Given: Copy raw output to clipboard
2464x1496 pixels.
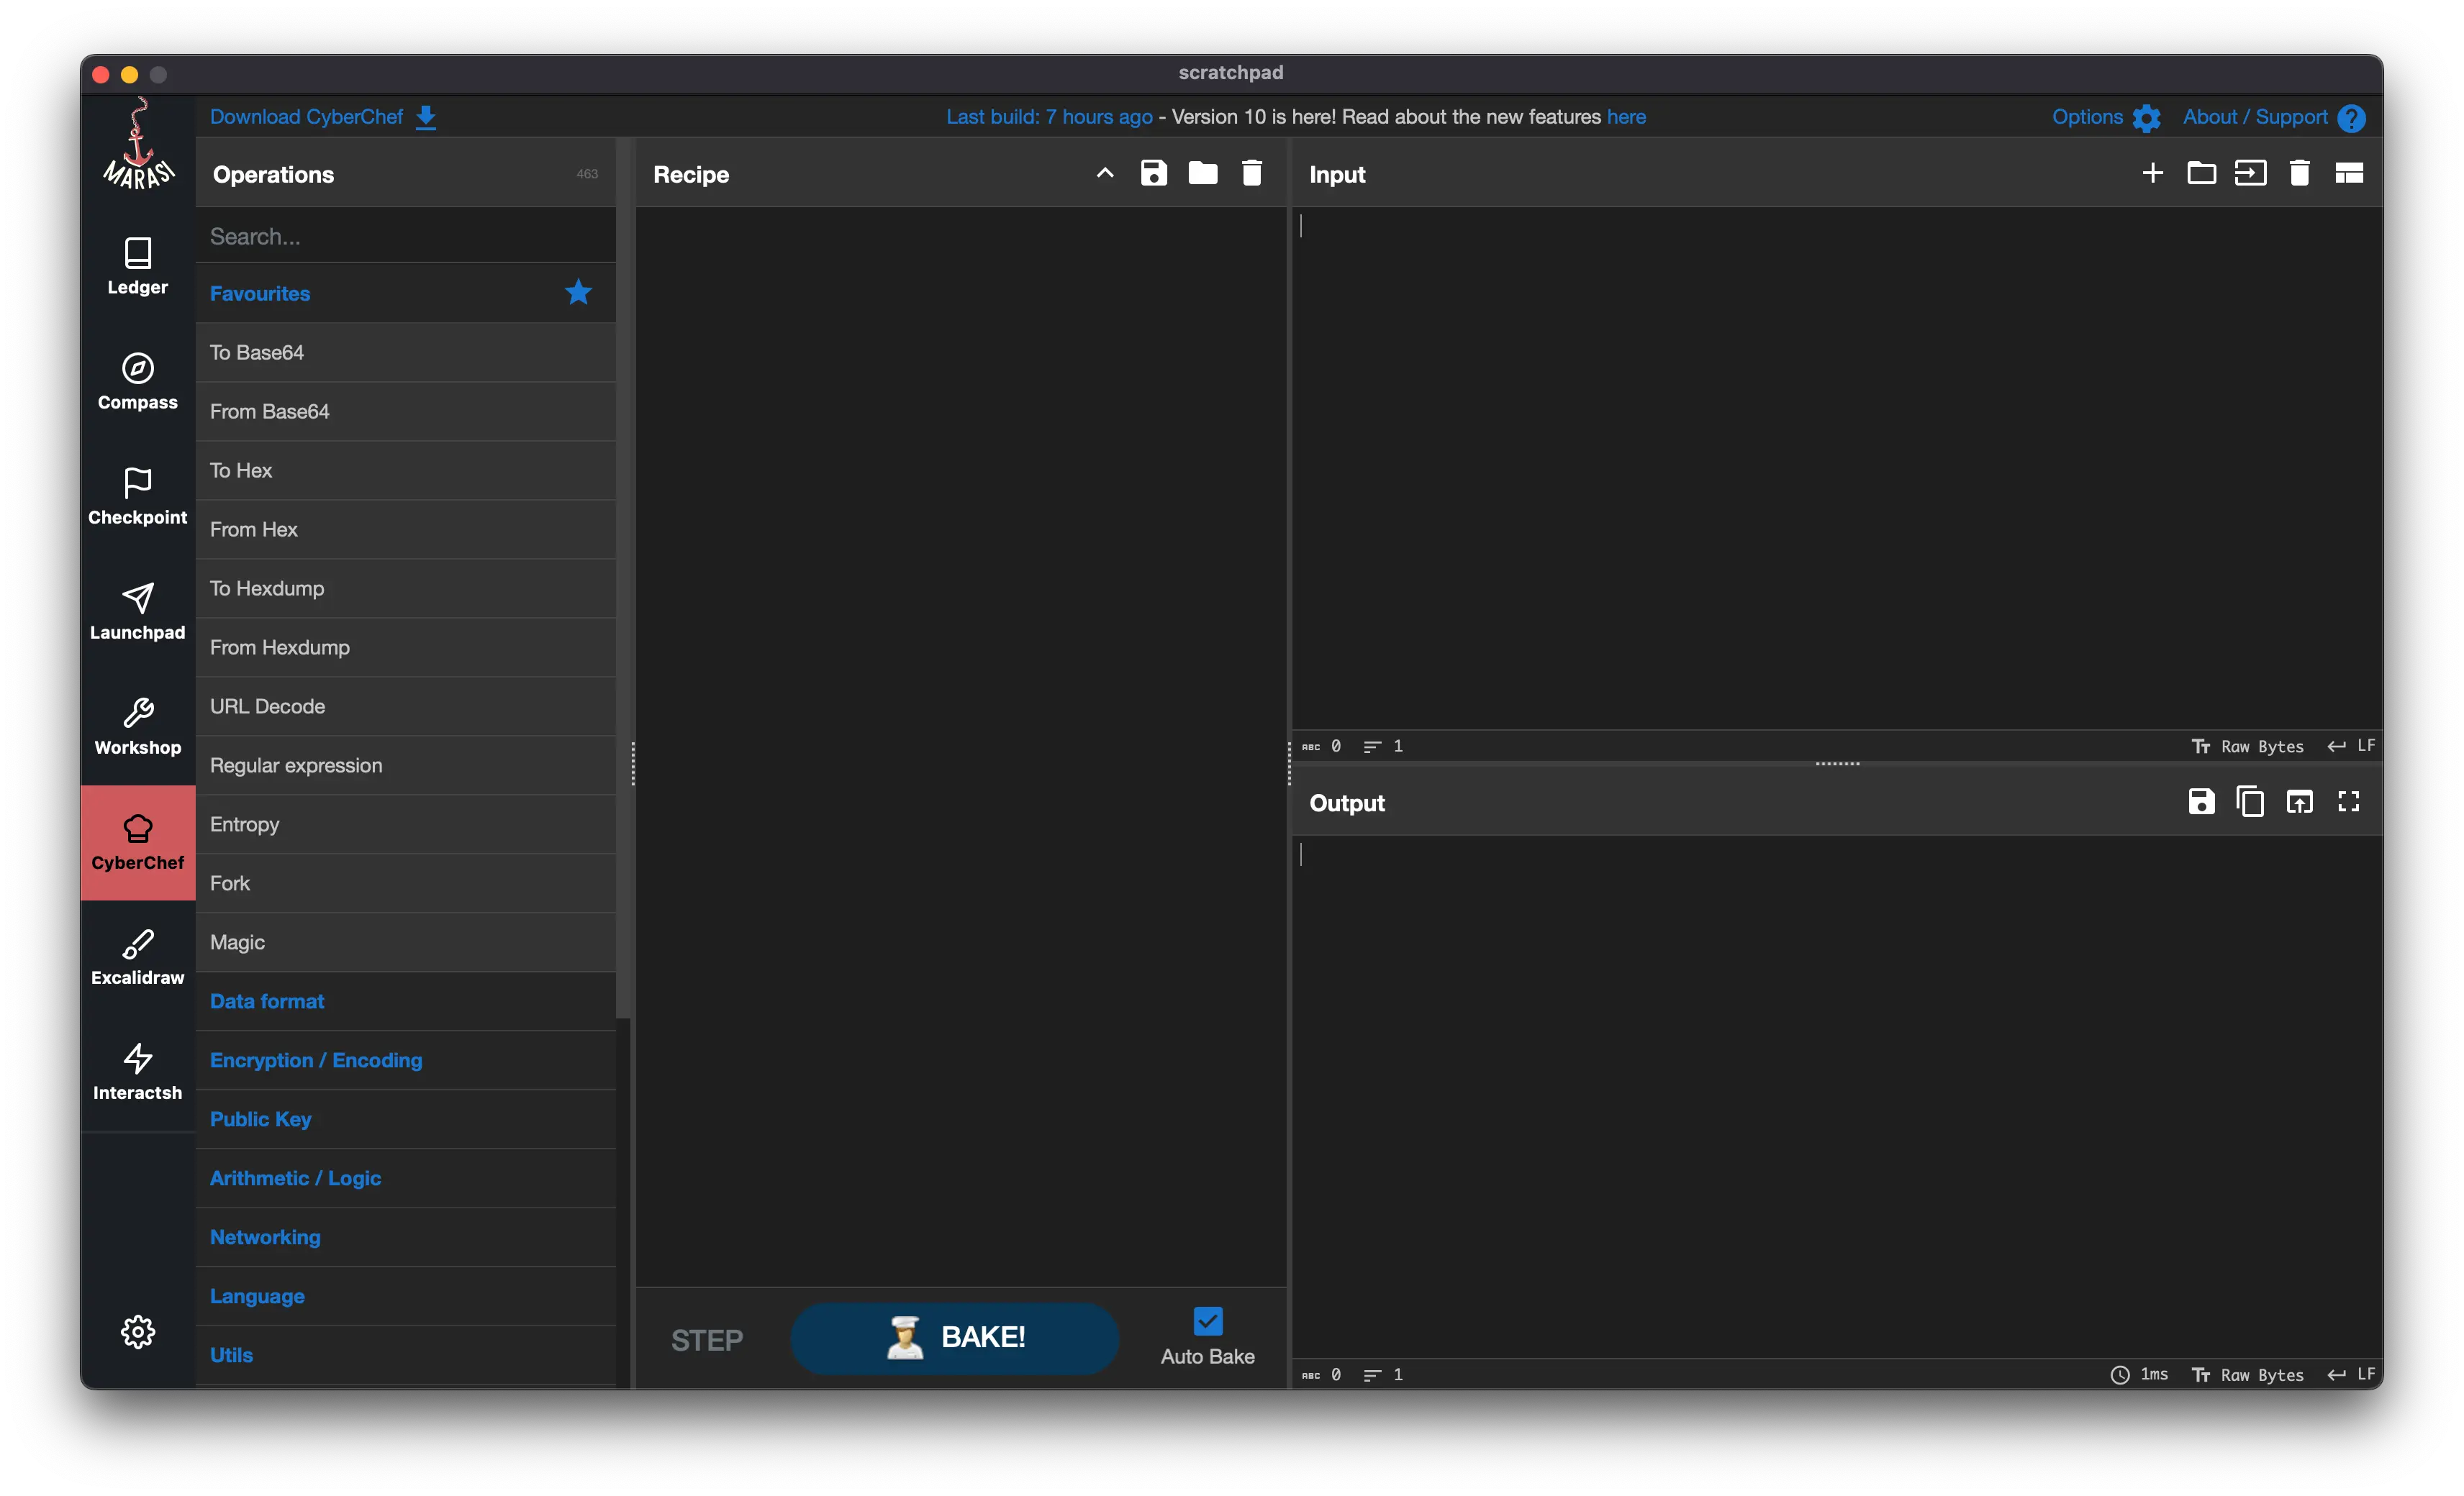Looking at the screenshot, I should point(2250,801).
